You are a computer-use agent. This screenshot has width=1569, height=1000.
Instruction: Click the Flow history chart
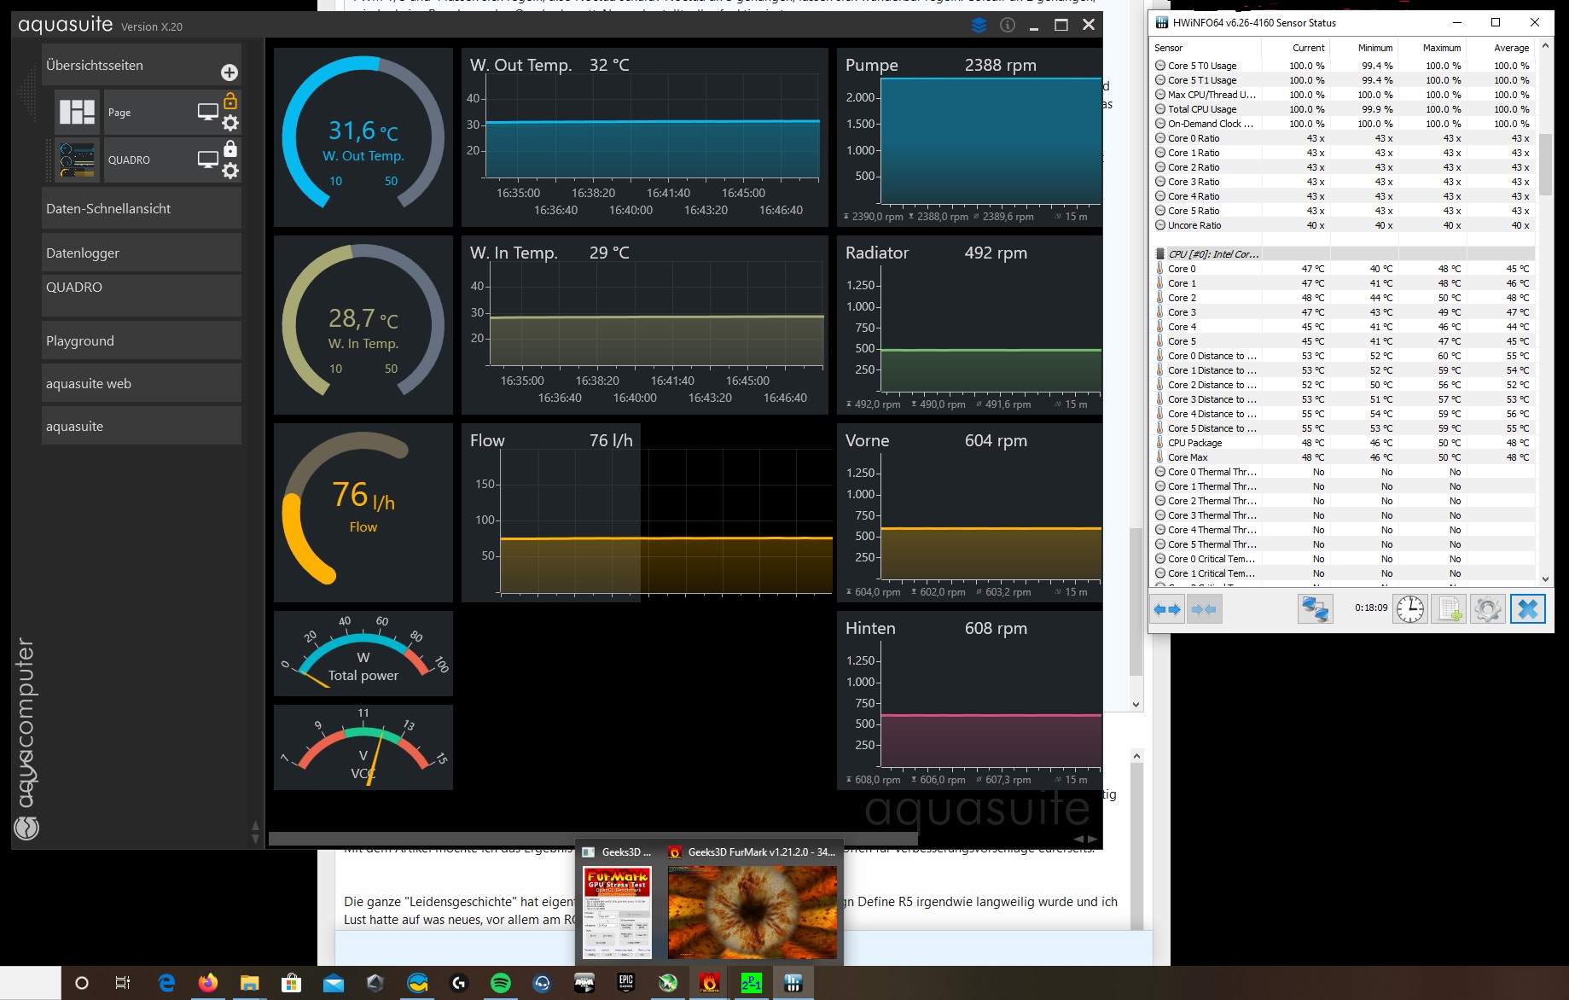[x=647, y=512]
